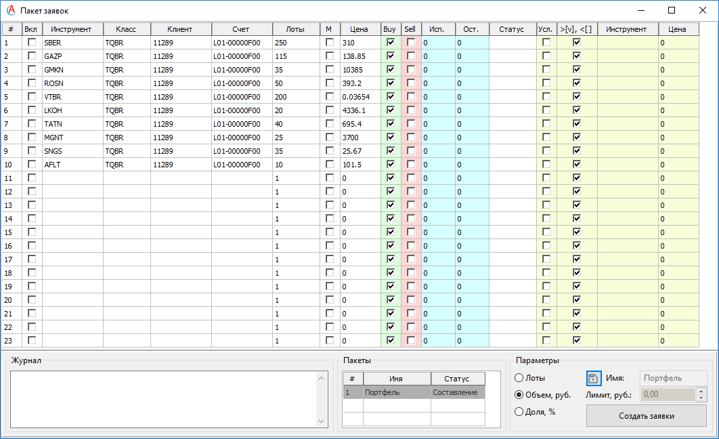719x439 pixels.
Task: Click the Исп. column header
Action: tap(438, 29)
